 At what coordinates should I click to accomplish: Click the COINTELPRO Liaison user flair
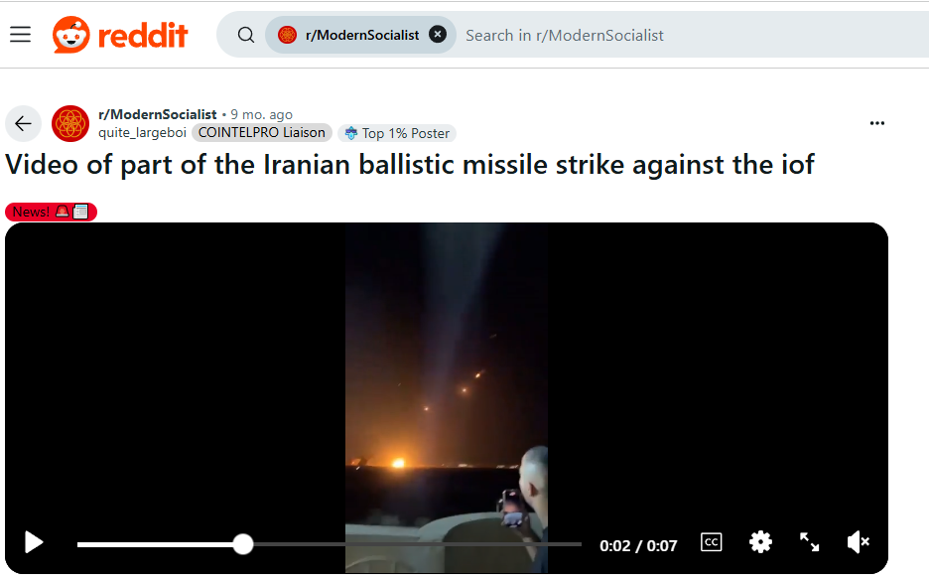pyautogui.click(x=261, y=133)
